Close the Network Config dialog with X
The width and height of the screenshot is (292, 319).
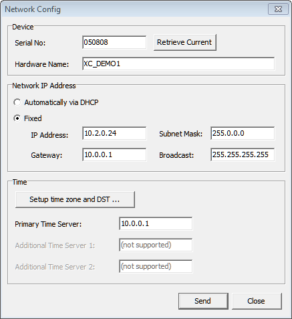point(278,9)
